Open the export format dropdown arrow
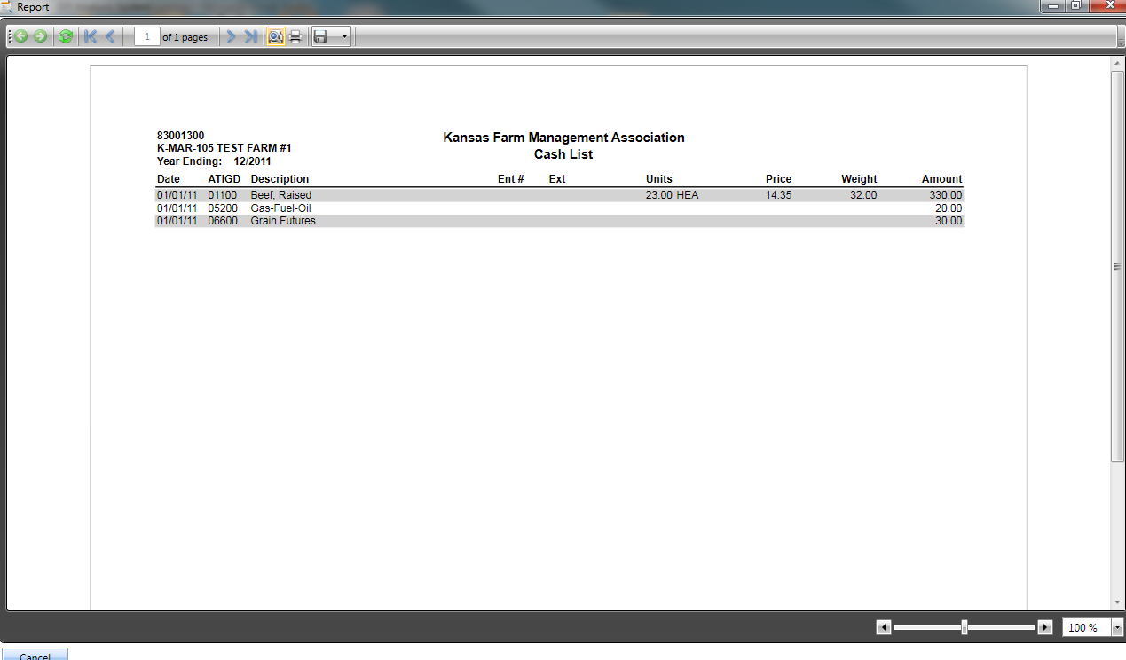The height and width of the screenshot is (660, 1126). pyautogui.click(x=344, y=37)
